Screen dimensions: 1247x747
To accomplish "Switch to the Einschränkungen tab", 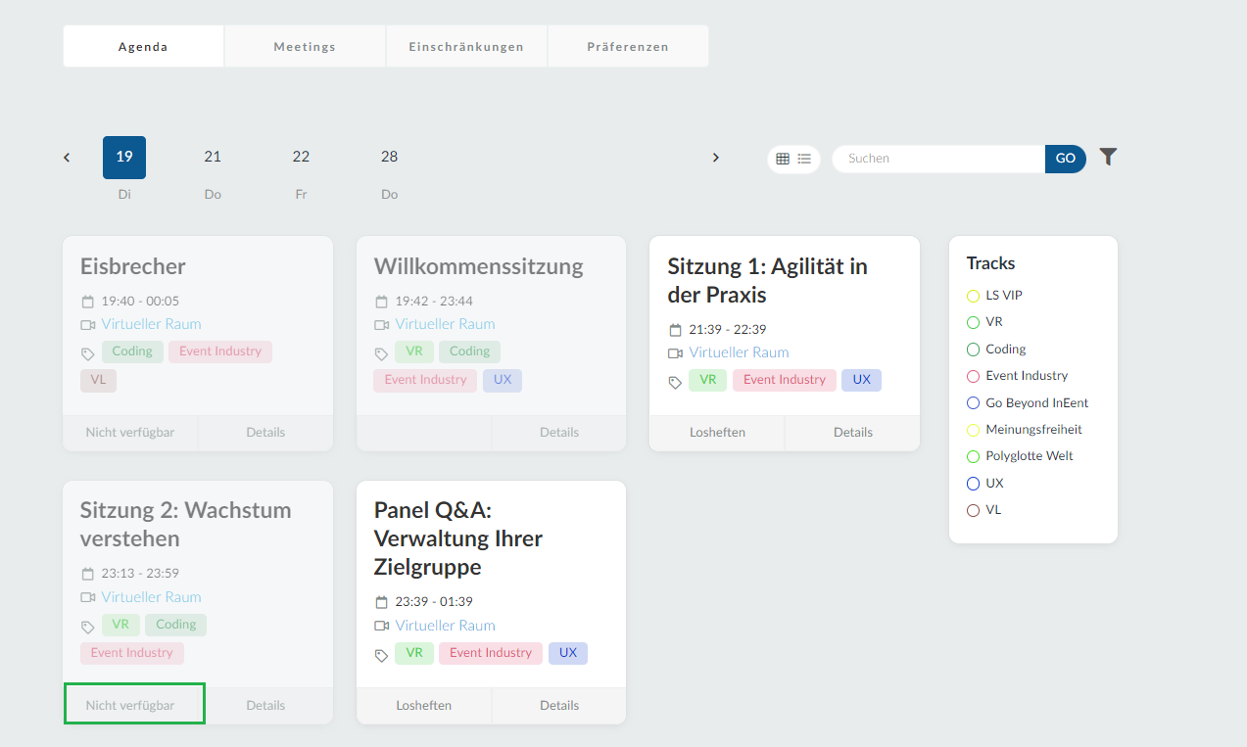I will coord(466,46).
